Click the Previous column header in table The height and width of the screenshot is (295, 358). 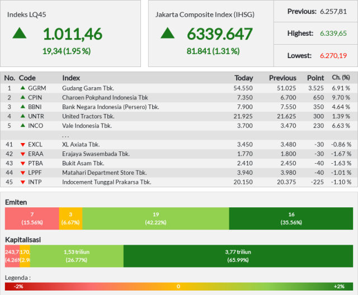[282, 78]
